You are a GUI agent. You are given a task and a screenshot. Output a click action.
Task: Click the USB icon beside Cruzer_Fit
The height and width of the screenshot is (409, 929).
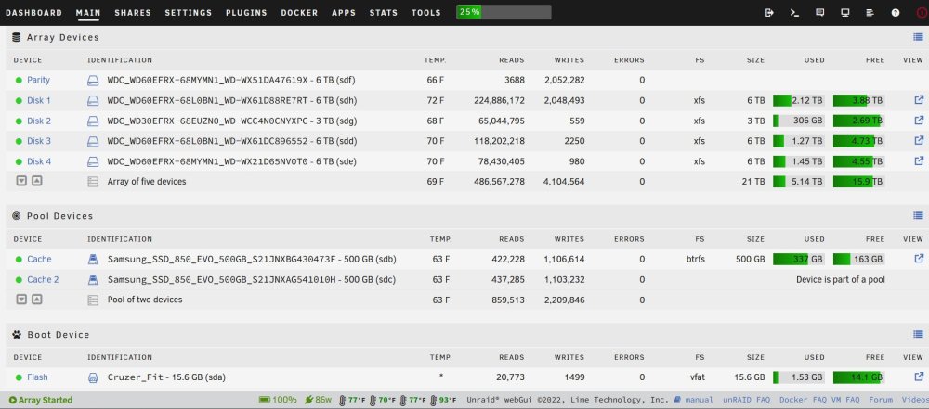pos(93,377)
